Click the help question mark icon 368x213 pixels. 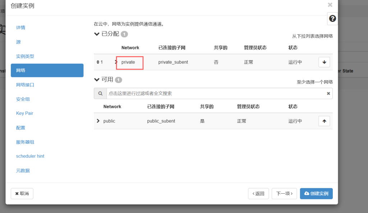332,19
